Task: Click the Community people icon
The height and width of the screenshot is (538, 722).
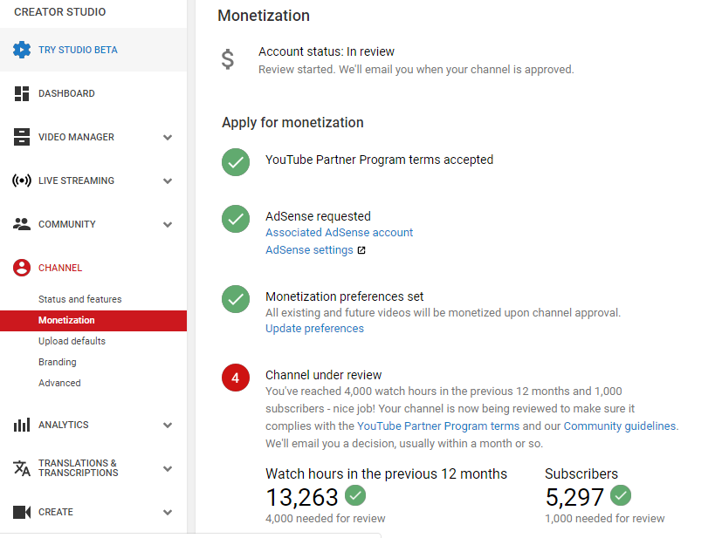Action: [x=22, y=224]
